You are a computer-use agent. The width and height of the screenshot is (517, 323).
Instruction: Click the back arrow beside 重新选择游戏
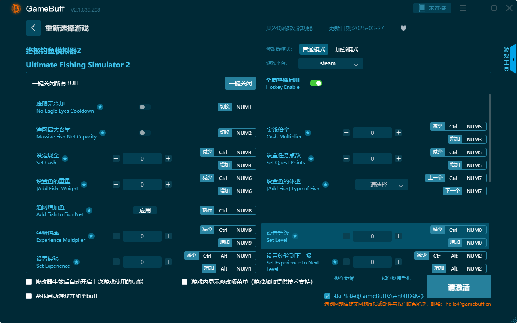(34, 27)
